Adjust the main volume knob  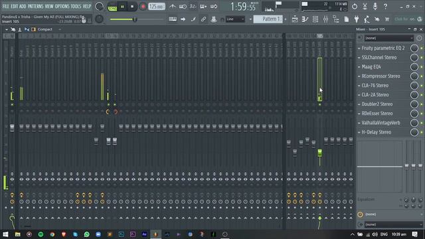click(99, 7)
